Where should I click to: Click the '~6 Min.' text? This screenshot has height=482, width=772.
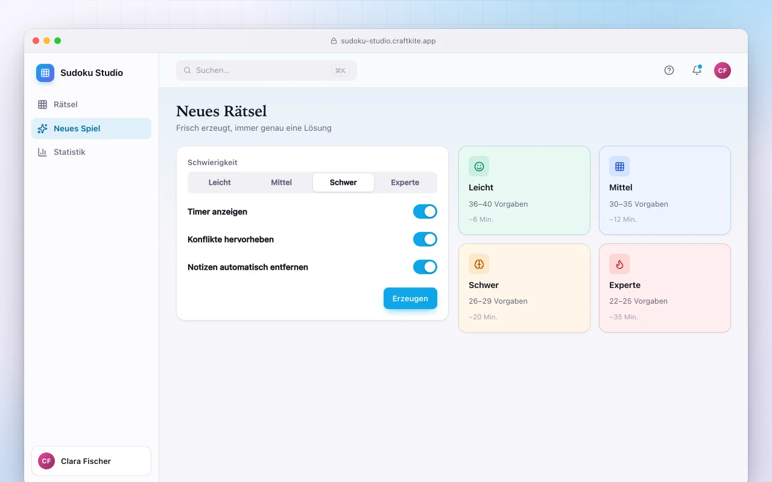pyautogui.click(x=481, y=219)
